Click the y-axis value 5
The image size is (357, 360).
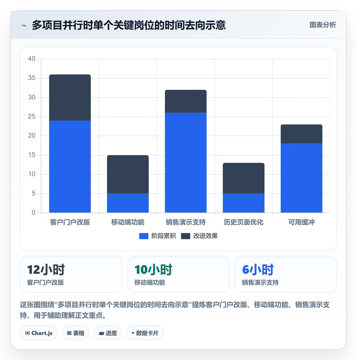[x=33, y=194]
